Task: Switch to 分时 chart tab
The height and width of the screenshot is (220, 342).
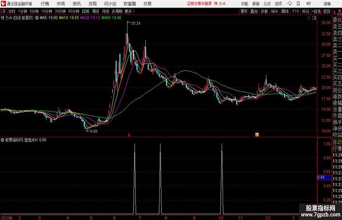Action: tap(12, 11)
